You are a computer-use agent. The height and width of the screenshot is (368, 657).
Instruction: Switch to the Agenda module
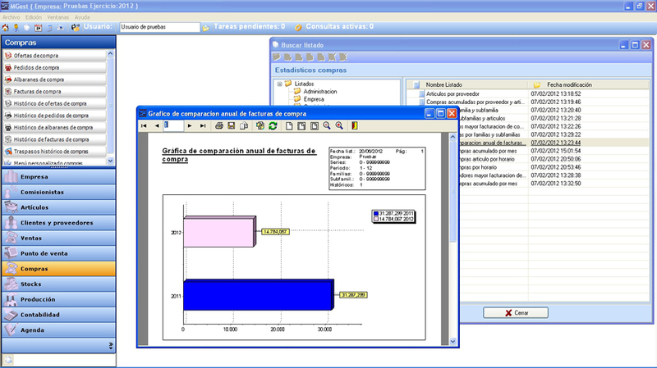click(58, 330)
